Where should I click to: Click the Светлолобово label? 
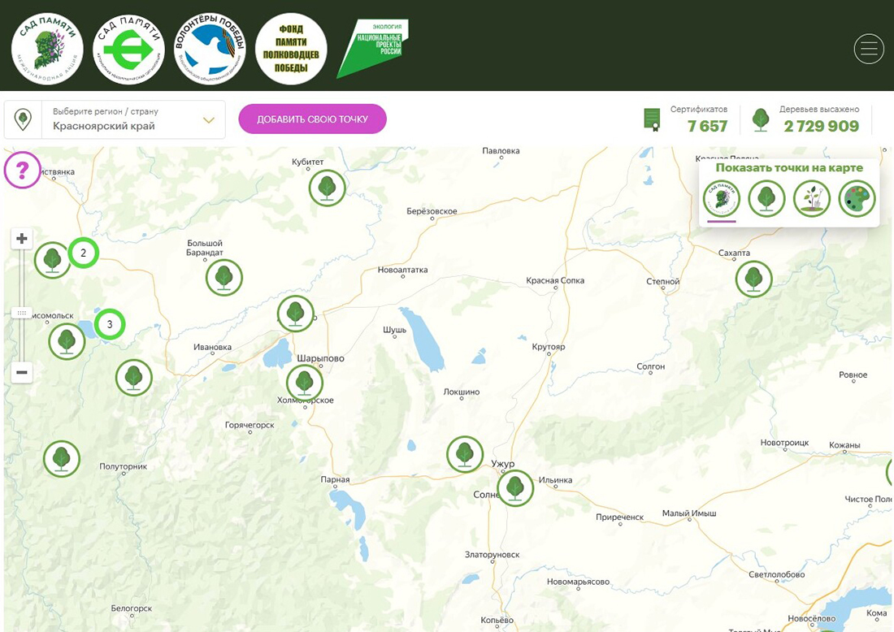pyautogui.click(x=776, y=574)
